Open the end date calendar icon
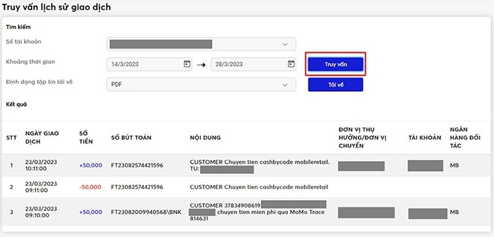This screenshot has height=237, width=494. click(291, 64)
